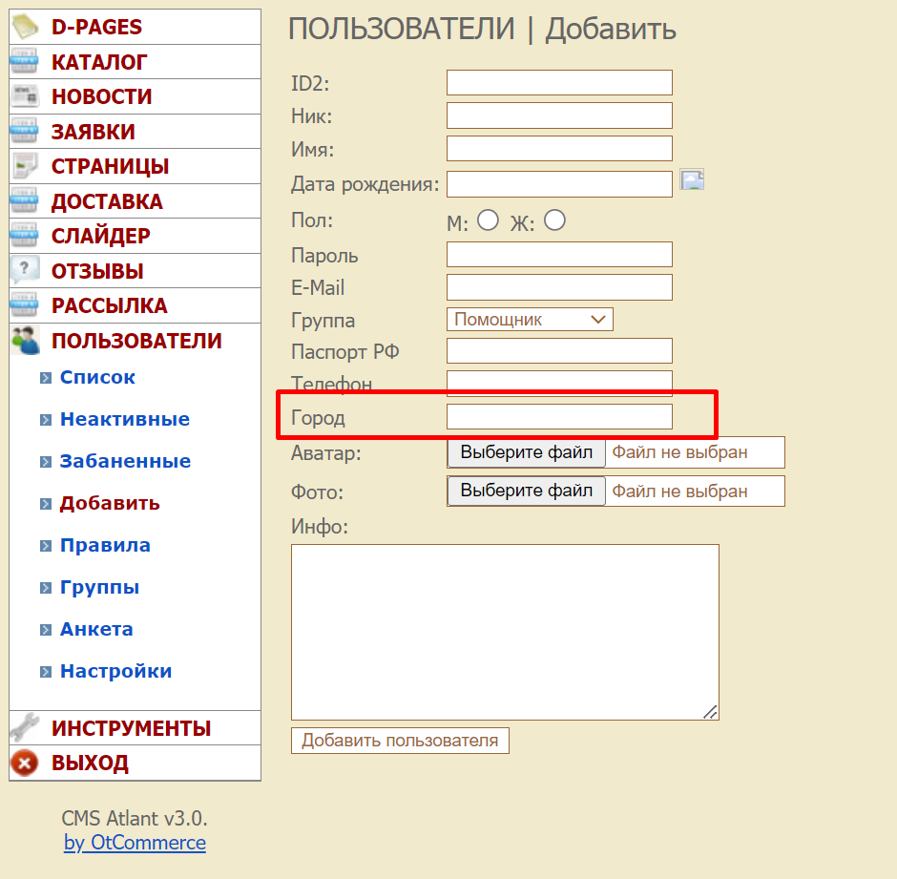Click the ЗАЯВКИ sidebar icon
The width and height of the screenshot is (897, 879).
(x=25, y=131)
